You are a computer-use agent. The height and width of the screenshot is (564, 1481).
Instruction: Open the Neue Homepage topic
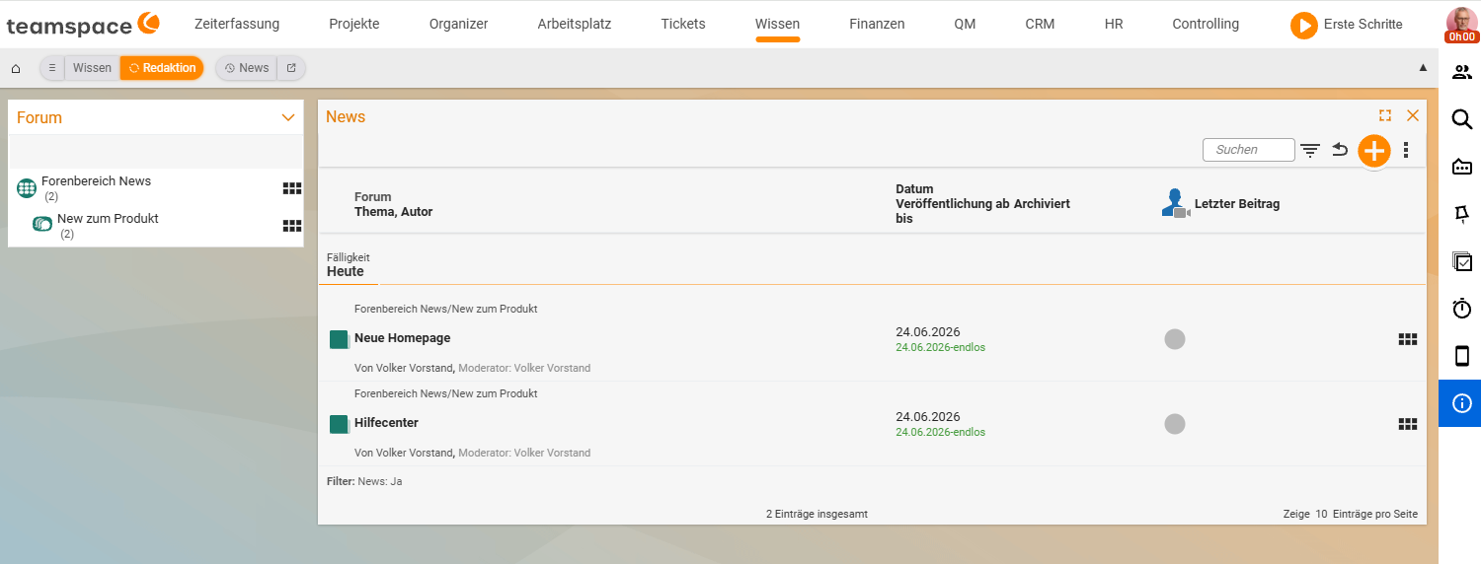point(402,338)
